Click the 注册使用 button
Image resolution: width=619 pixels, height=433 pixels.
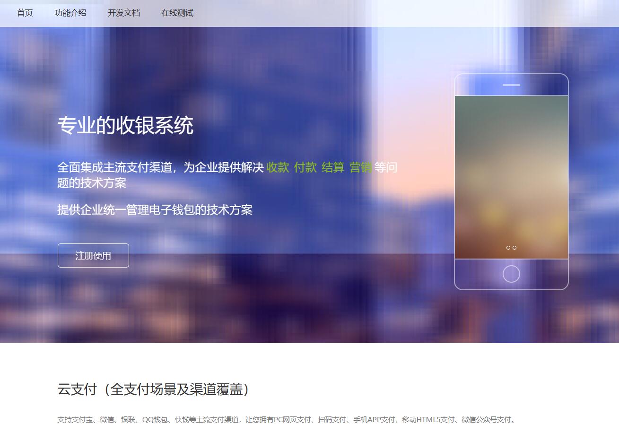[93, 256]
